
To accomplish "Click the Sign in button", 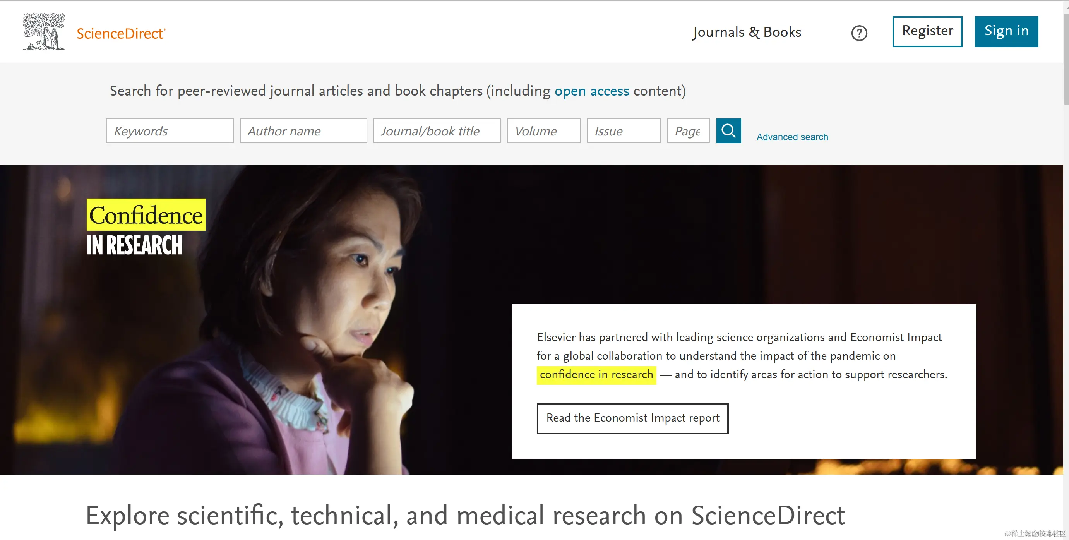I will tap(1006, 31).
